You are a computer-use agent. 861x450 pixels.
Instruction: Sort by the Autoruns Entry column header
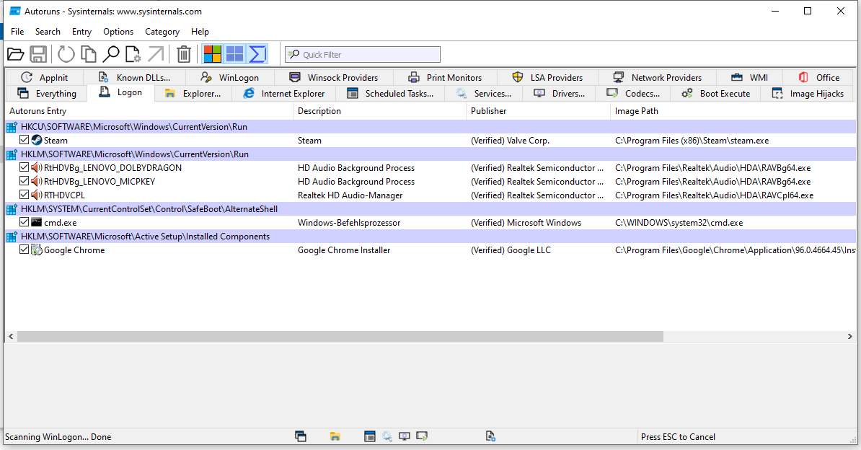click(149, 111)
